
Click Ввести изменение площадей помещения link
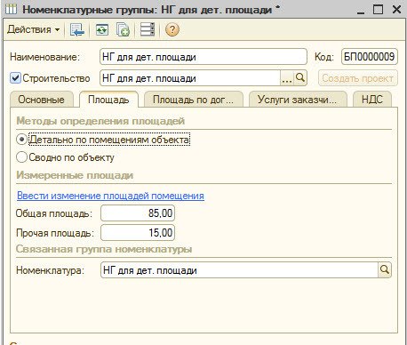click(110, 196)
